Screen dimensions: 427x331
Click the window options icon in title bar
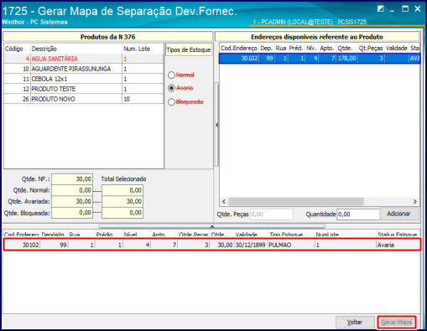[380, 9]
